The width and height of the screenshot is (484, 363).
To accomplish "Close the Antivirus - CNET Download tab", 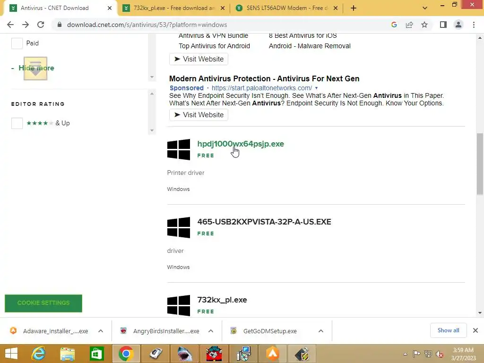I will [x=110, y=8].
